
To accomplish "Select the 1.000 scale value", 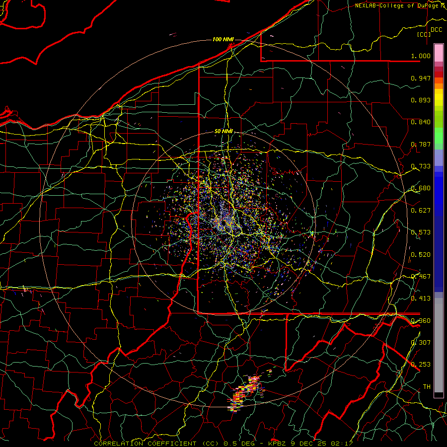I will [421, 56].
